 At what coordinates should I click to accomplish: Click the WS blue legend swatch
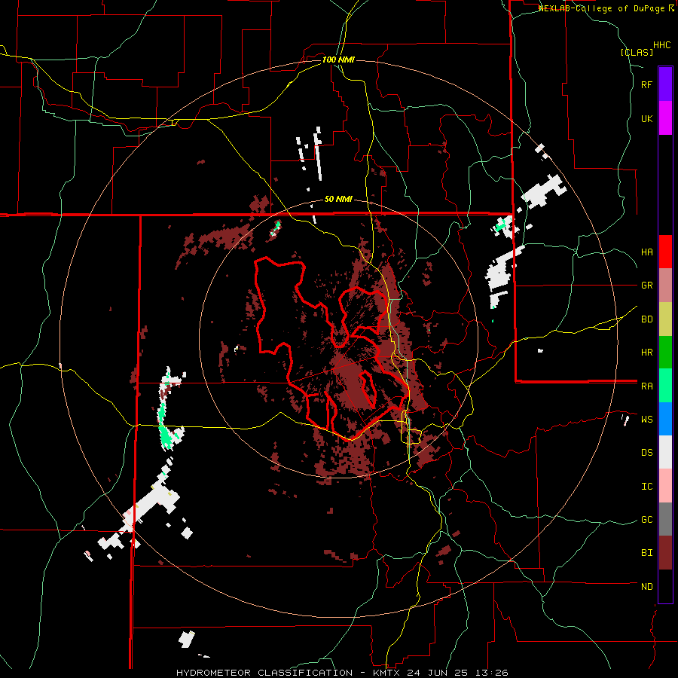coord(665,419)
